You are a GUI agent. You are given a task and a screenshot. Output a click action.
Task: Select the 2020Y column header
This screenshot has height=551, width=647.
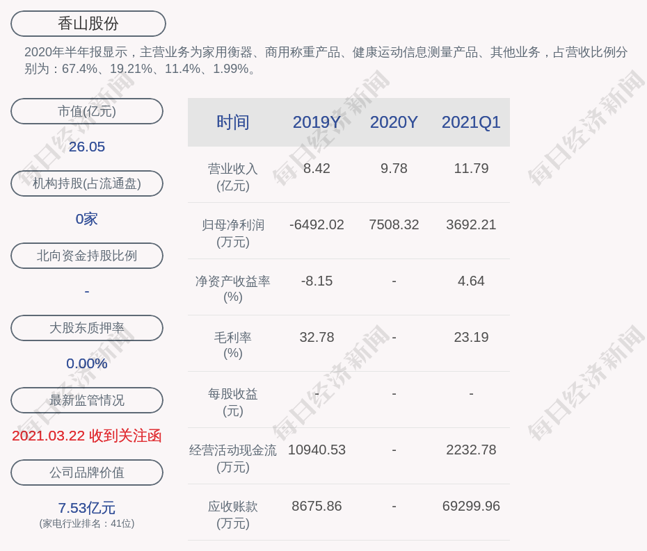pyautogui.click(x=394, y=122)
